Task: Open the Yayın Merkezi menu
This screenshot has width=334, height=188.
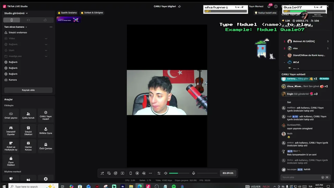Action: pyautogui.click(x=256, y=6)
